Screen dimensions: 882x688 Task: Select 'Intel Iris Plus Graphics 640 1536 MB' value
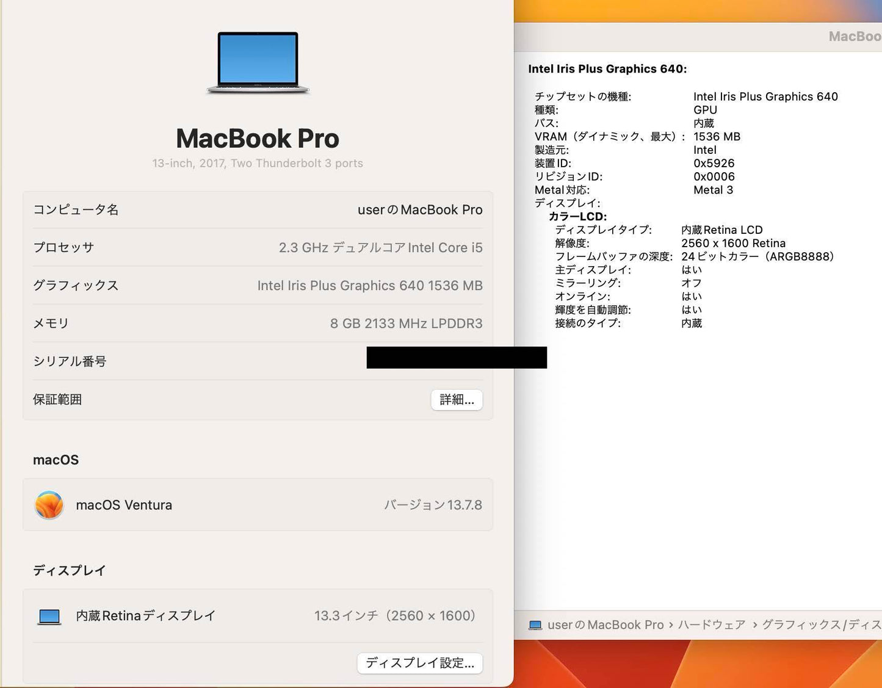pos(370,286)
